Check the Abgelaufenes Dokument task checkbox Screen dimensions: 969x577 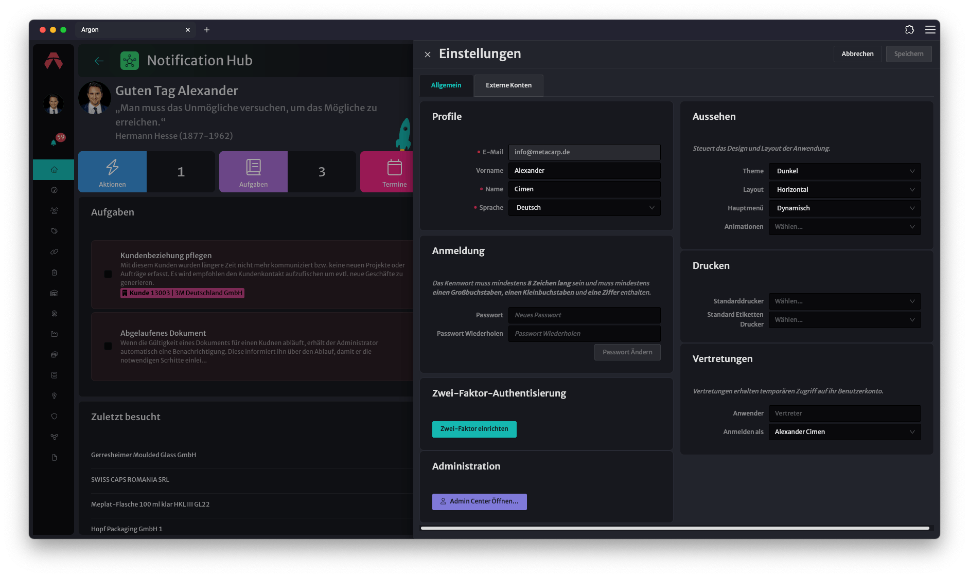[x=108, y=346]
